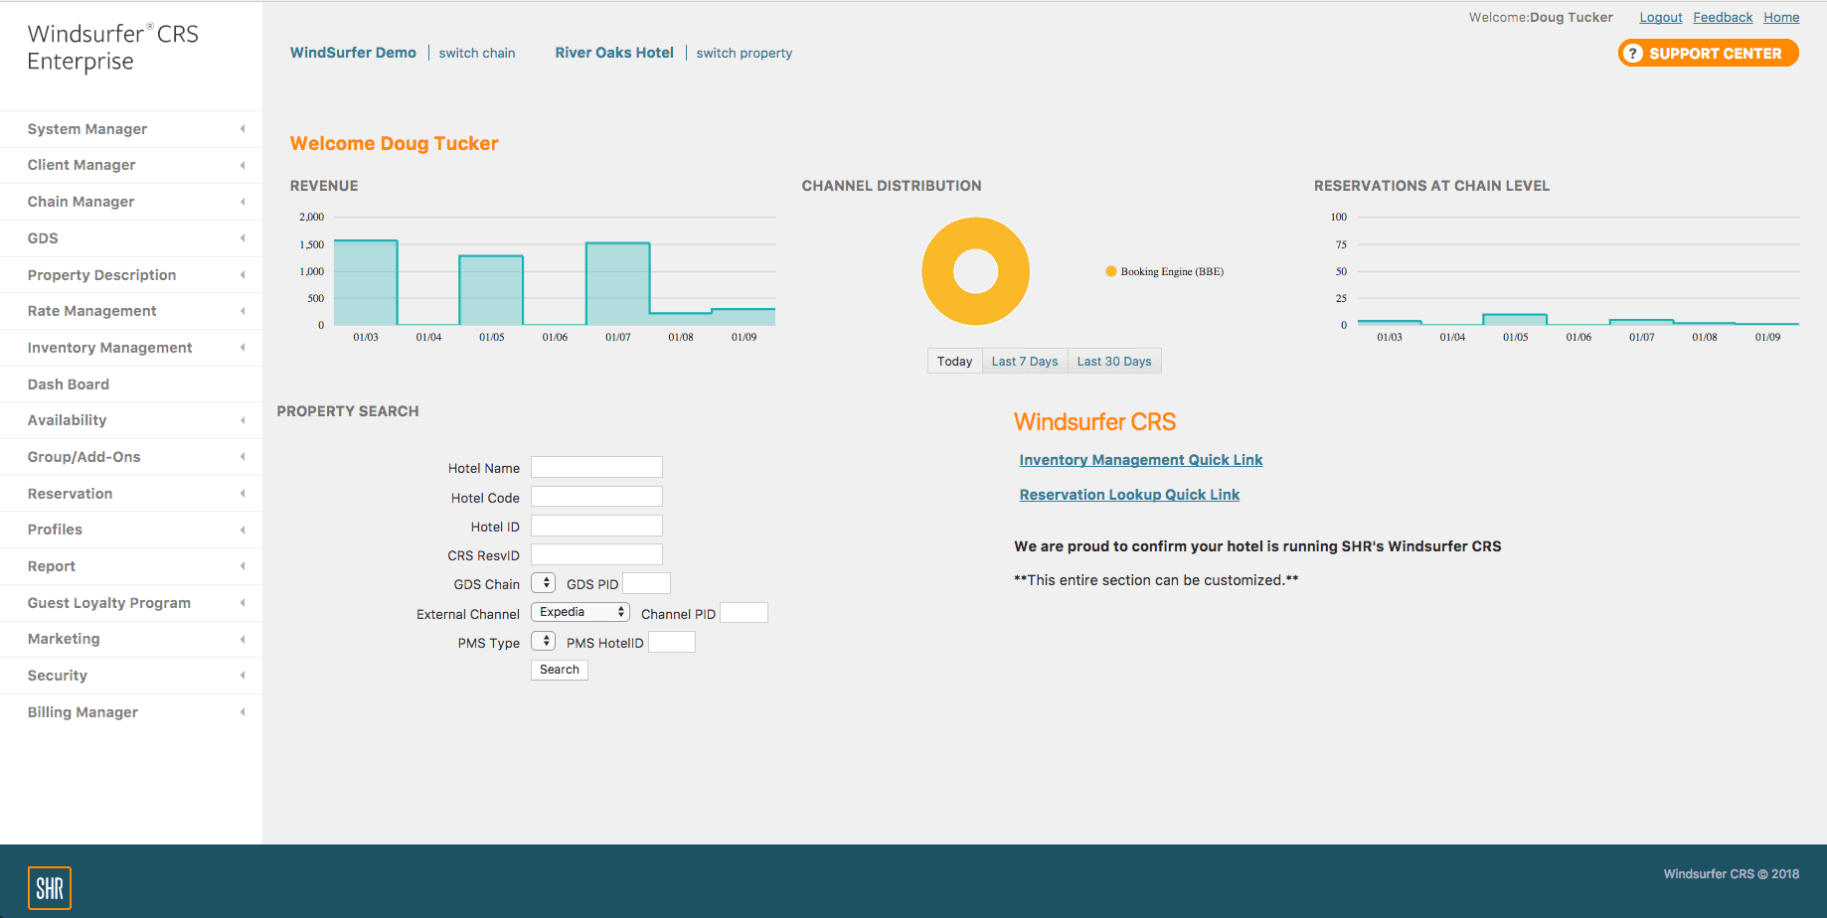Viewport: 1827px width, 918px height.
Task: Open Inventory Management Quick Link
Action: pos(1141,460)
